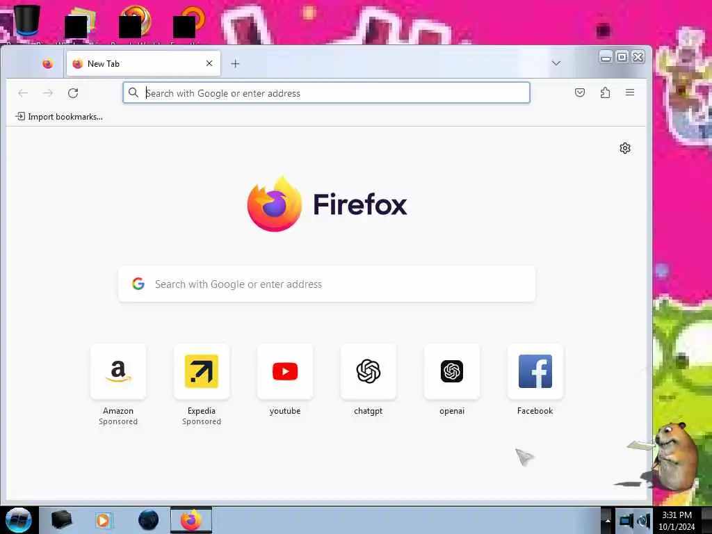Click the forward navigation arrow
Viewport: 712px width, 534px height.
click(x=48, y=93)
